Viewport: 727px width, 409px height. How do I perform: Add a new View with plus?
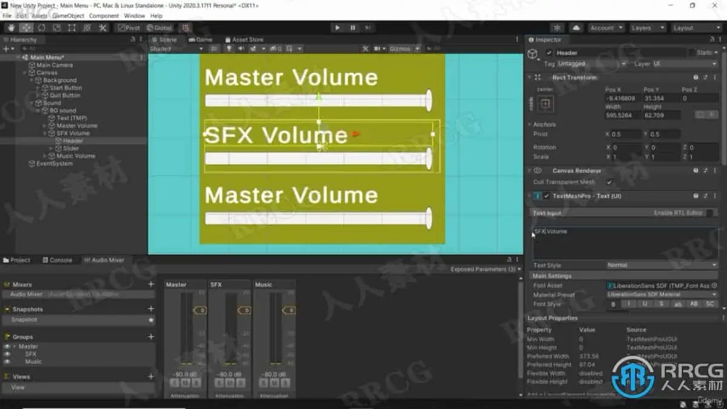pyautogui.click(x=151, y=376)
